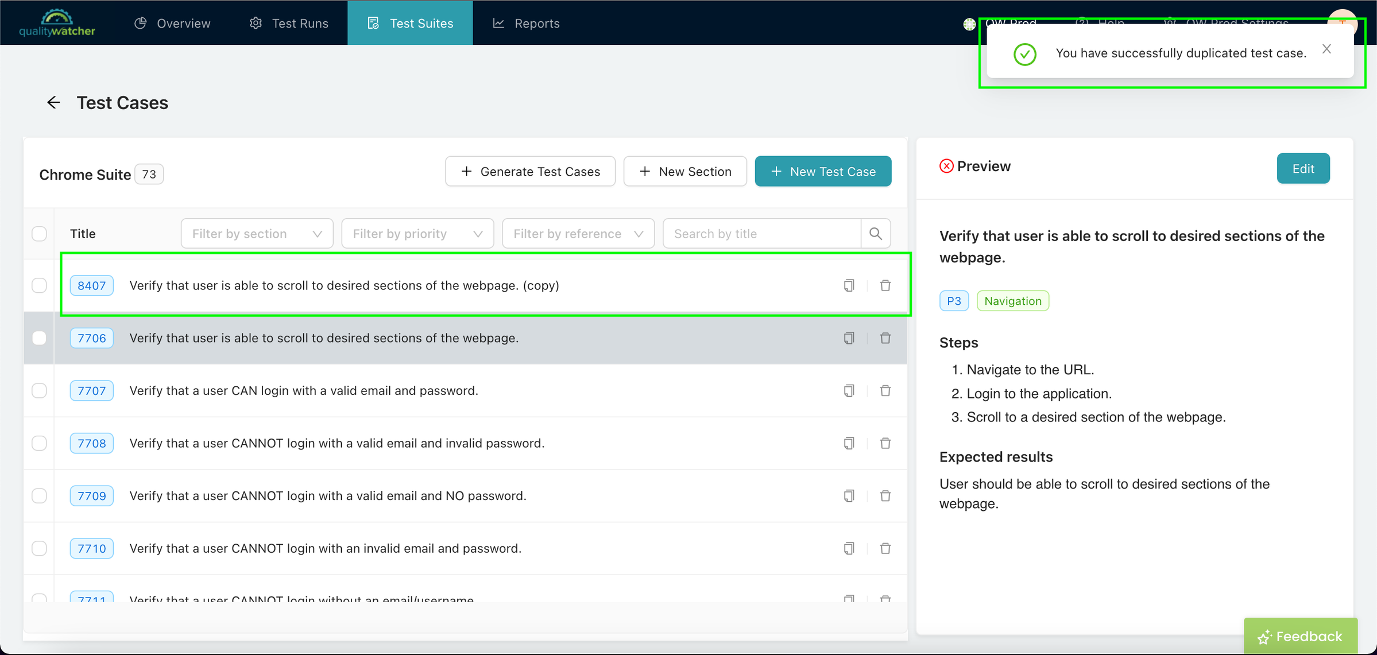Open Filter by reference dropdown
Viewport: 1377px width, 655px height.
click(x=578, y=234)
